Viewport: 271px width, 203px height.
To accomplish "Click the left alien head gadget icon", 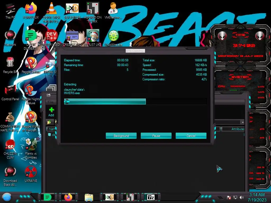I will click(x=222, y=36).
